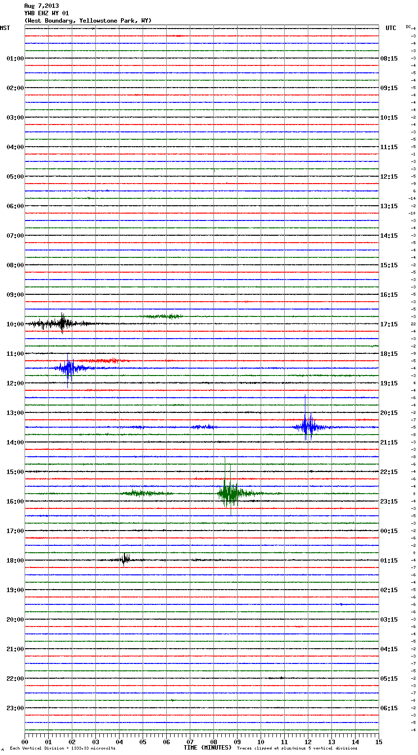Click the 12:15 UTC time label
Viewport: 418px width, 755px height.
pyautogui.click(x=389, y=177)
